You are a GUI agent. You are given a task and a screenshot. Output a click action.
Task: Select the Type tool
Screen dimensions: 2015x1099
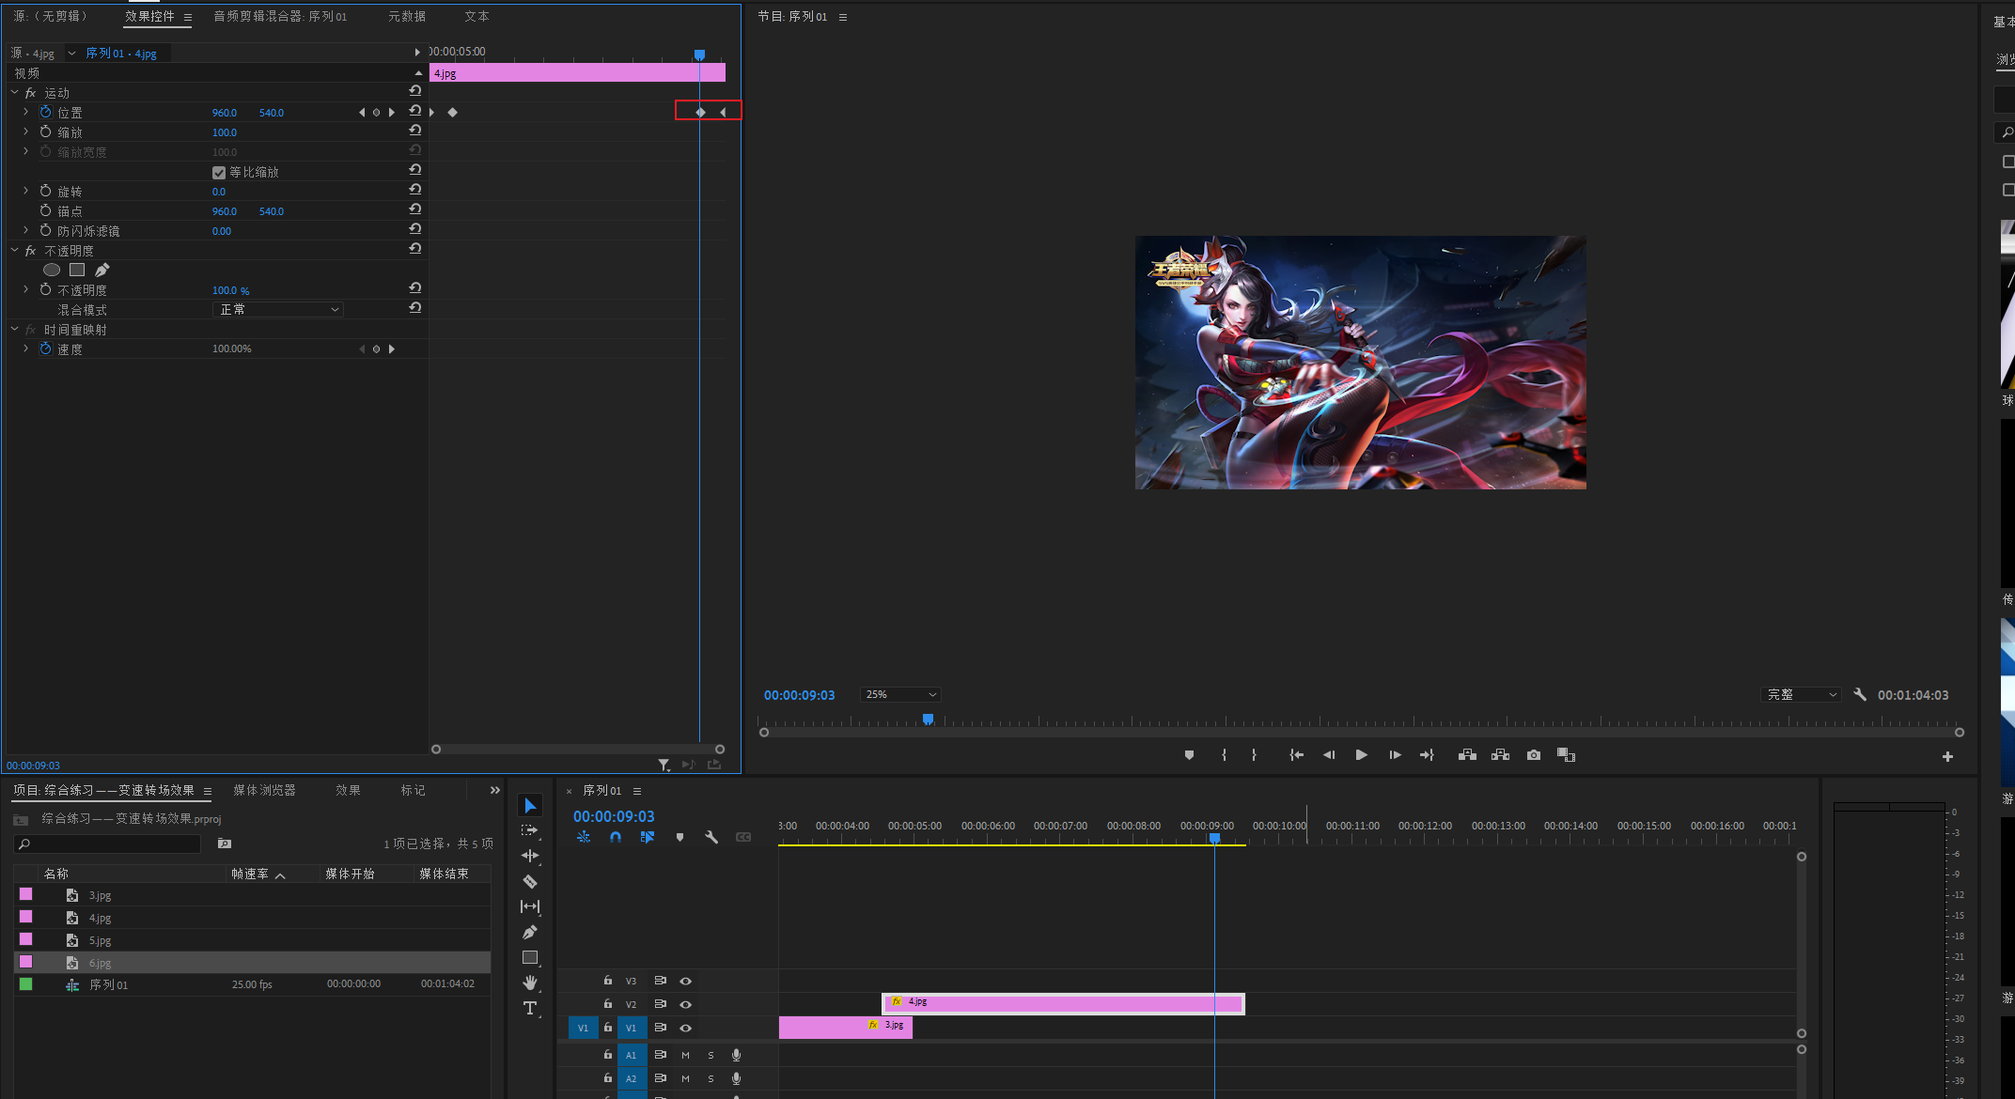click(530, 1008)
